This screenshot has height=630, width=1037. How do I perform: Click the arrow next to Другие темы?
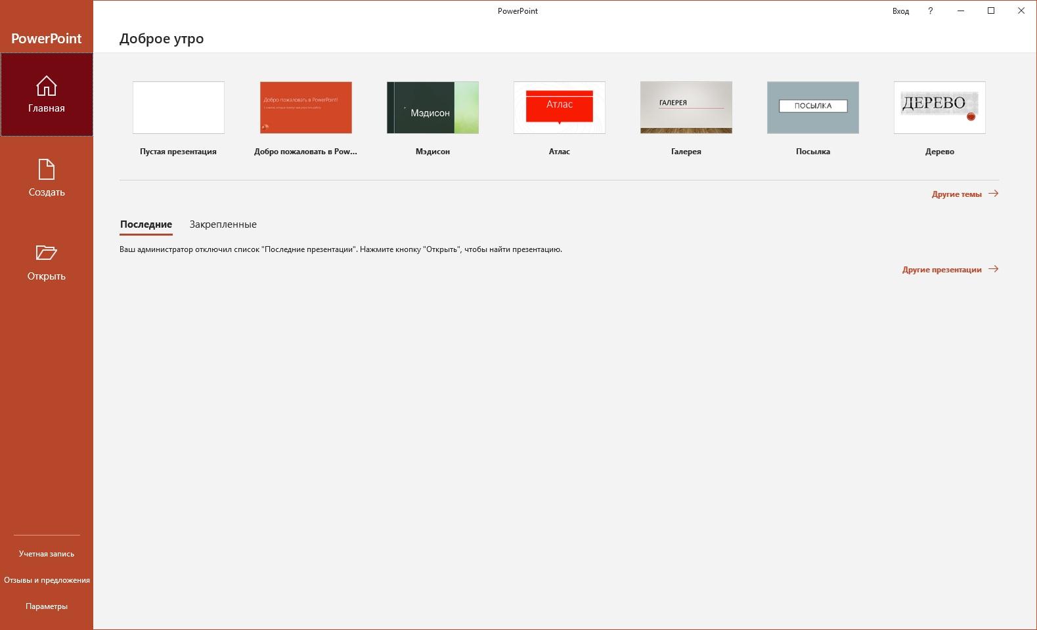click(993, 194)
